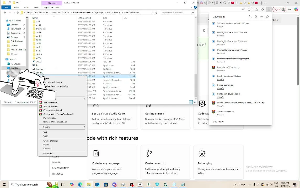Open Task View on the taskbar
Viewport: 300px width, 188px height.
pyautogui.click(x=63, y=185)
